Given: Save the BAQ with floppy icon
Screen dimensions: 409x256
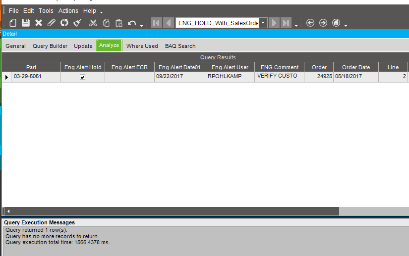Looking at the screenshot, I should tap(26, 23).
